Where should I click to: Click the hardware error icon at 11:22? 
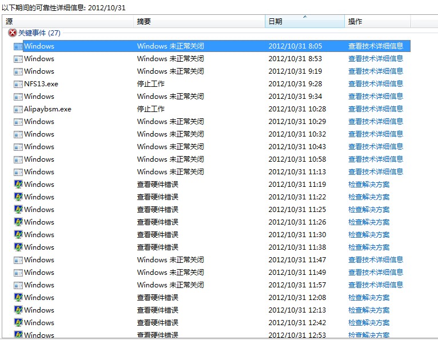pos(18,197)
